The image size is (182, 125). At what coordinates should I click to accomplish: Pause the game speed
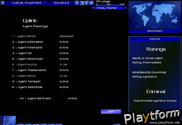[x=77, y=3]
